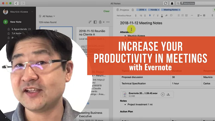The height and width of the screenshot is (121, 215).
Task: Toggle italic formatting
Action: pos(154,15)
